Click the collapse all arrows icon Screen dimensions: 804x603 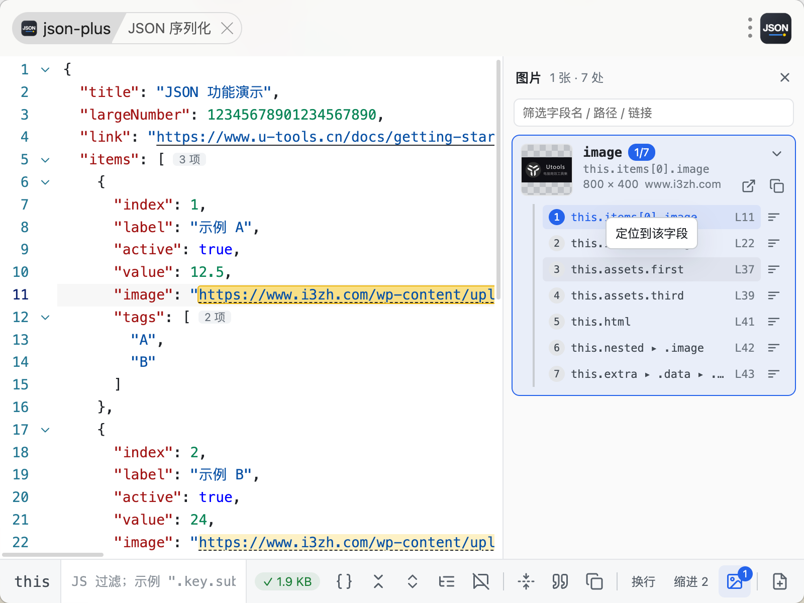pos(378,581)
